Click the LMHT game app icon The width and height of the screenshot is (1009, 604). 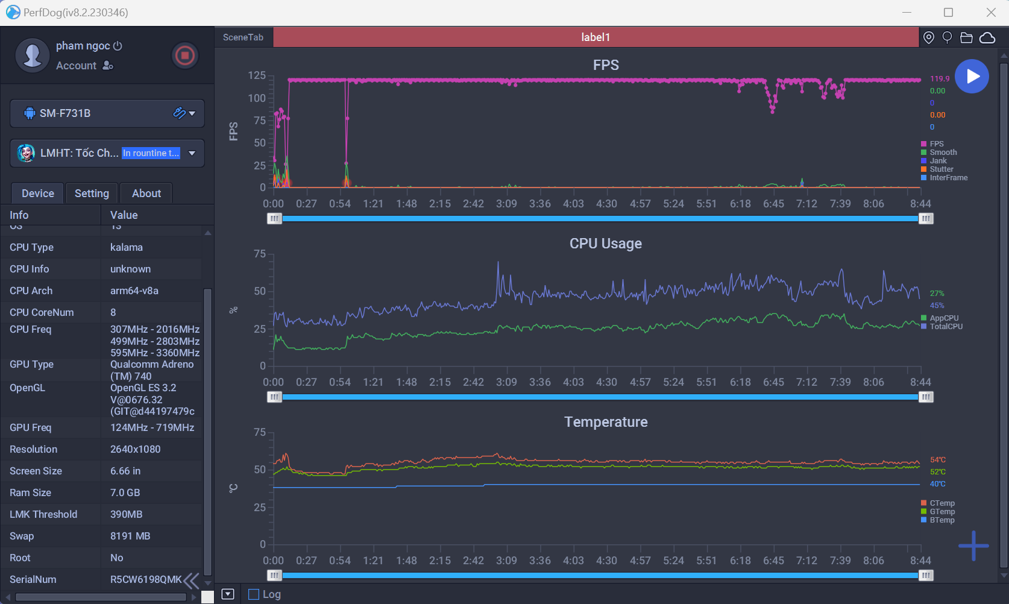tap(26, 153)
